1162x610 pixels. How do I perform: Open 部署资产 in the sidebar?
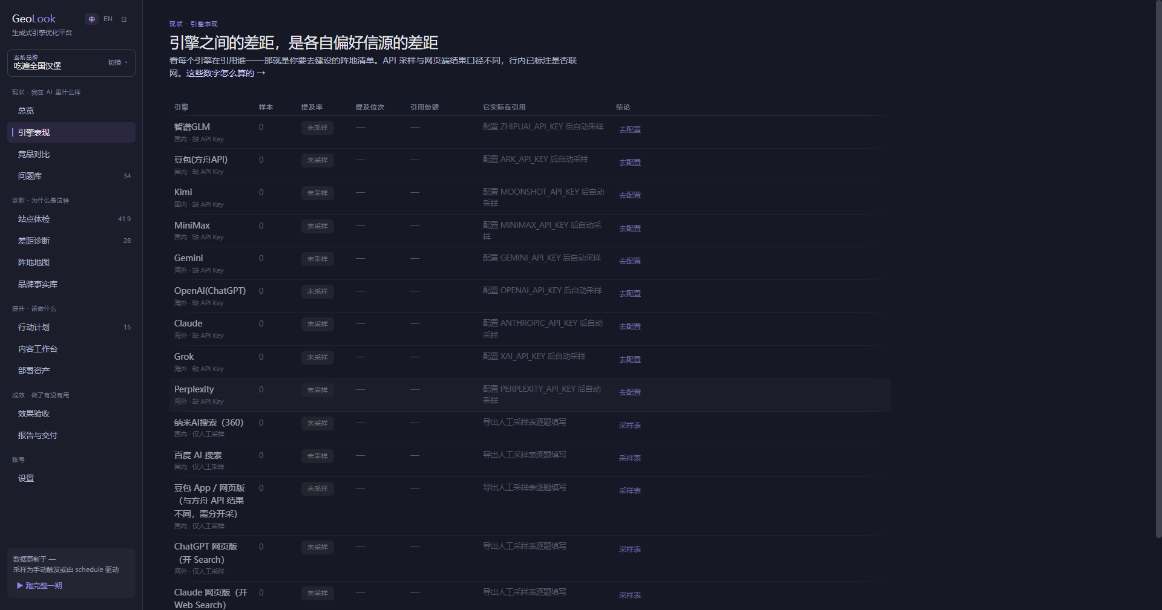[x=71, y=371]
